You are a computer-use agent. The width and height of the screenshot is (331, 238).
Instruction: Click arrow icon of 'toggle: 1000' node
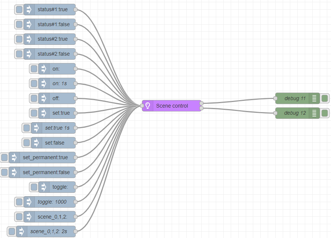click(29, 202)
